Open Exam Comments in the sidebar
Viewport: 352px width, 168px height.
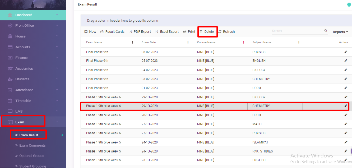click(32, 145)
